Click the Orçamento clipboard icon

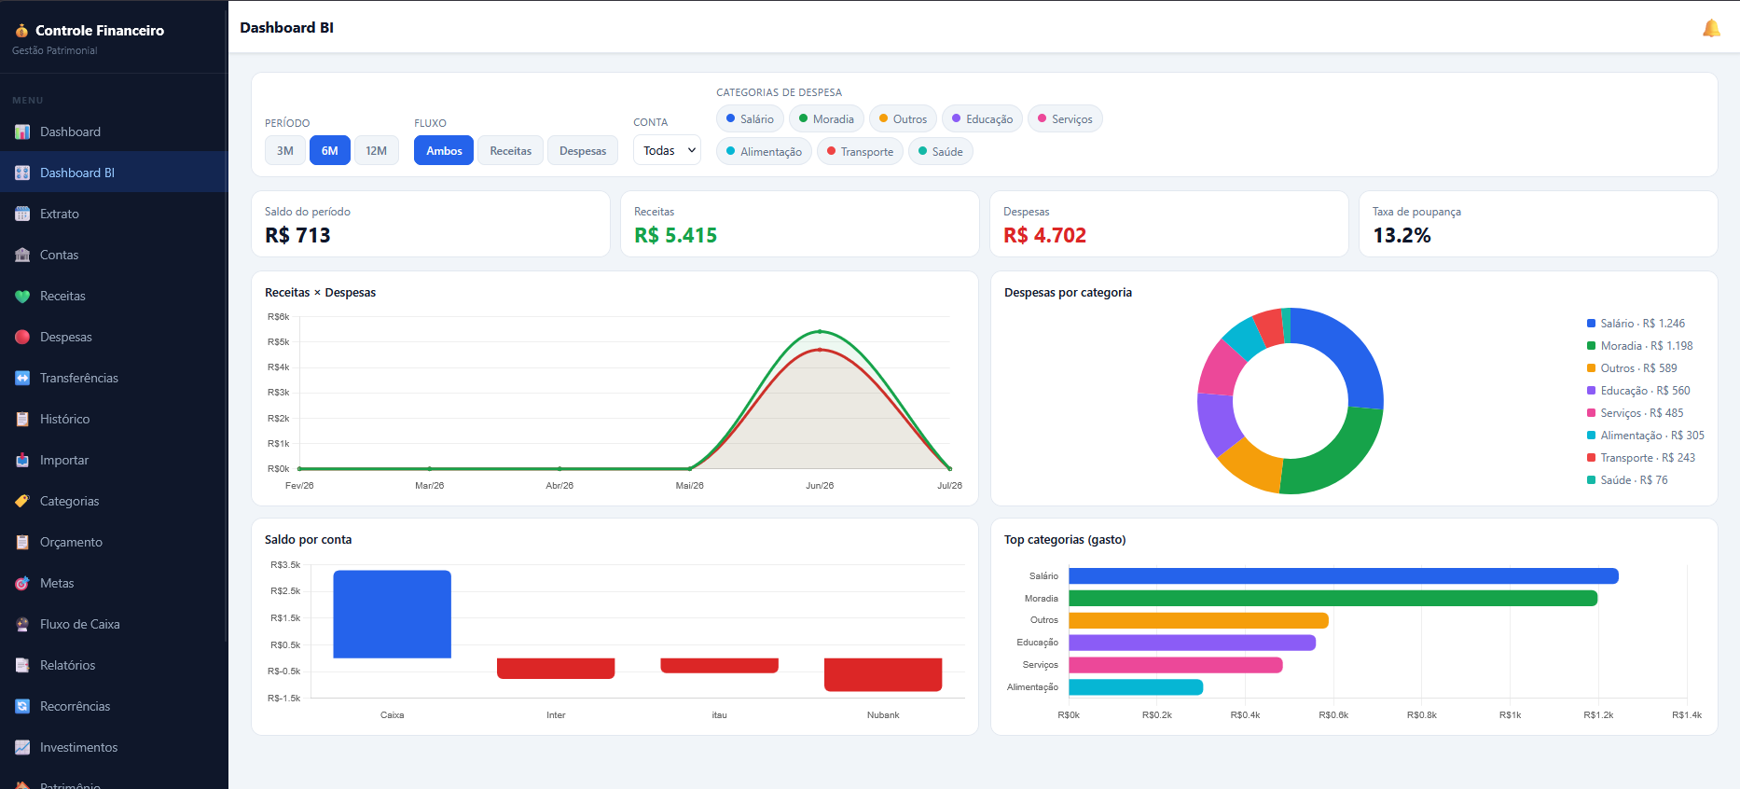click(x=22, y=542)
